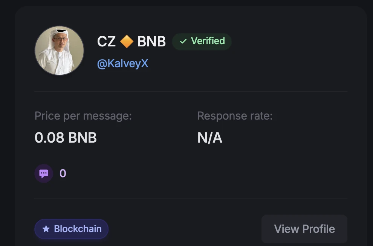Click the orange diamond icon beside CZ

pos(127,42)
